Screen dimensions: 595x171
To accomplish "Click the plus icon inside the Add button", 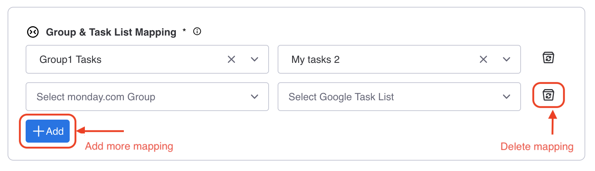I will tap(38, 131).
